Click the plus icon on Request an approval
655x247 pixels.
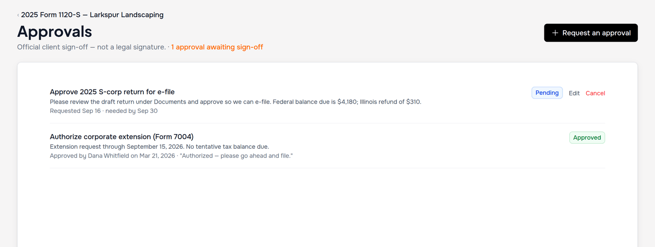(555, 33)
